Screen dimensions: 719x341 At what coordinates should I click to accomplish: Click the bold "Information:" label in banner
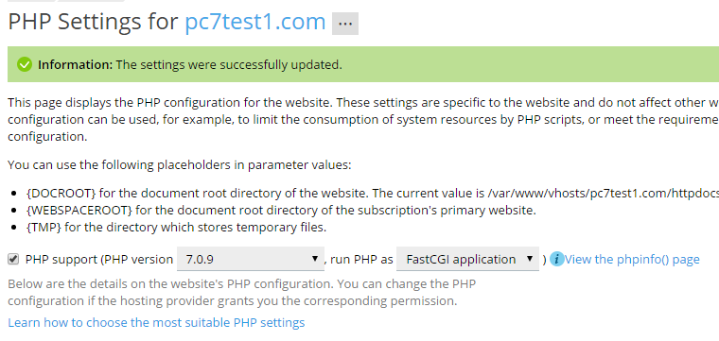[75, 64]
